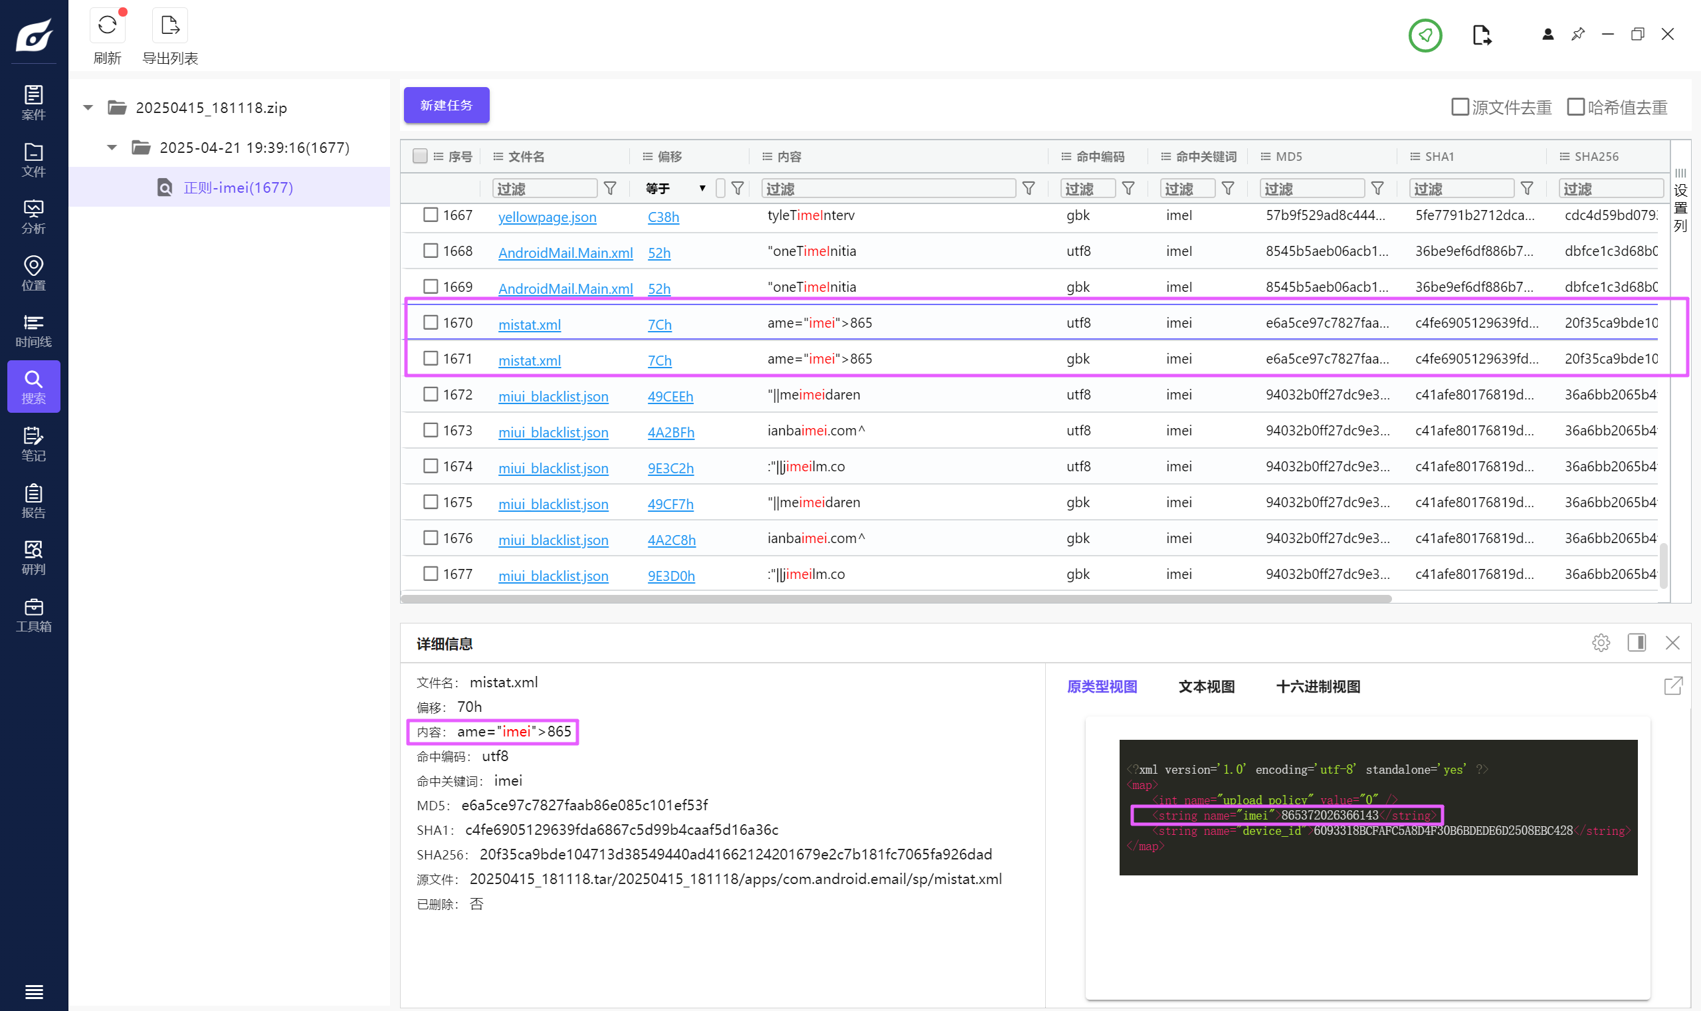Image resolution: width=1701 pixels, height=1011 pixels.
Task: Check row 1670 mistat.xml checkbox
Action: click(x=431, y=322)
